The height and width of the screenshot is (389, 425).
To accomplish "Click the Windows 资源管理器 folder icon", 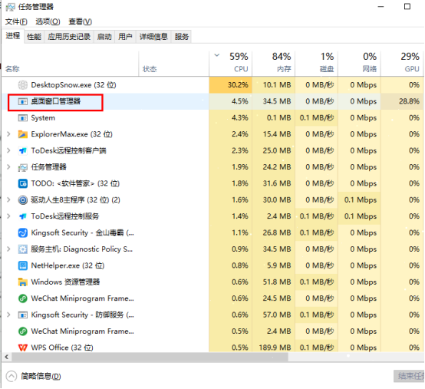I will 23,282.
